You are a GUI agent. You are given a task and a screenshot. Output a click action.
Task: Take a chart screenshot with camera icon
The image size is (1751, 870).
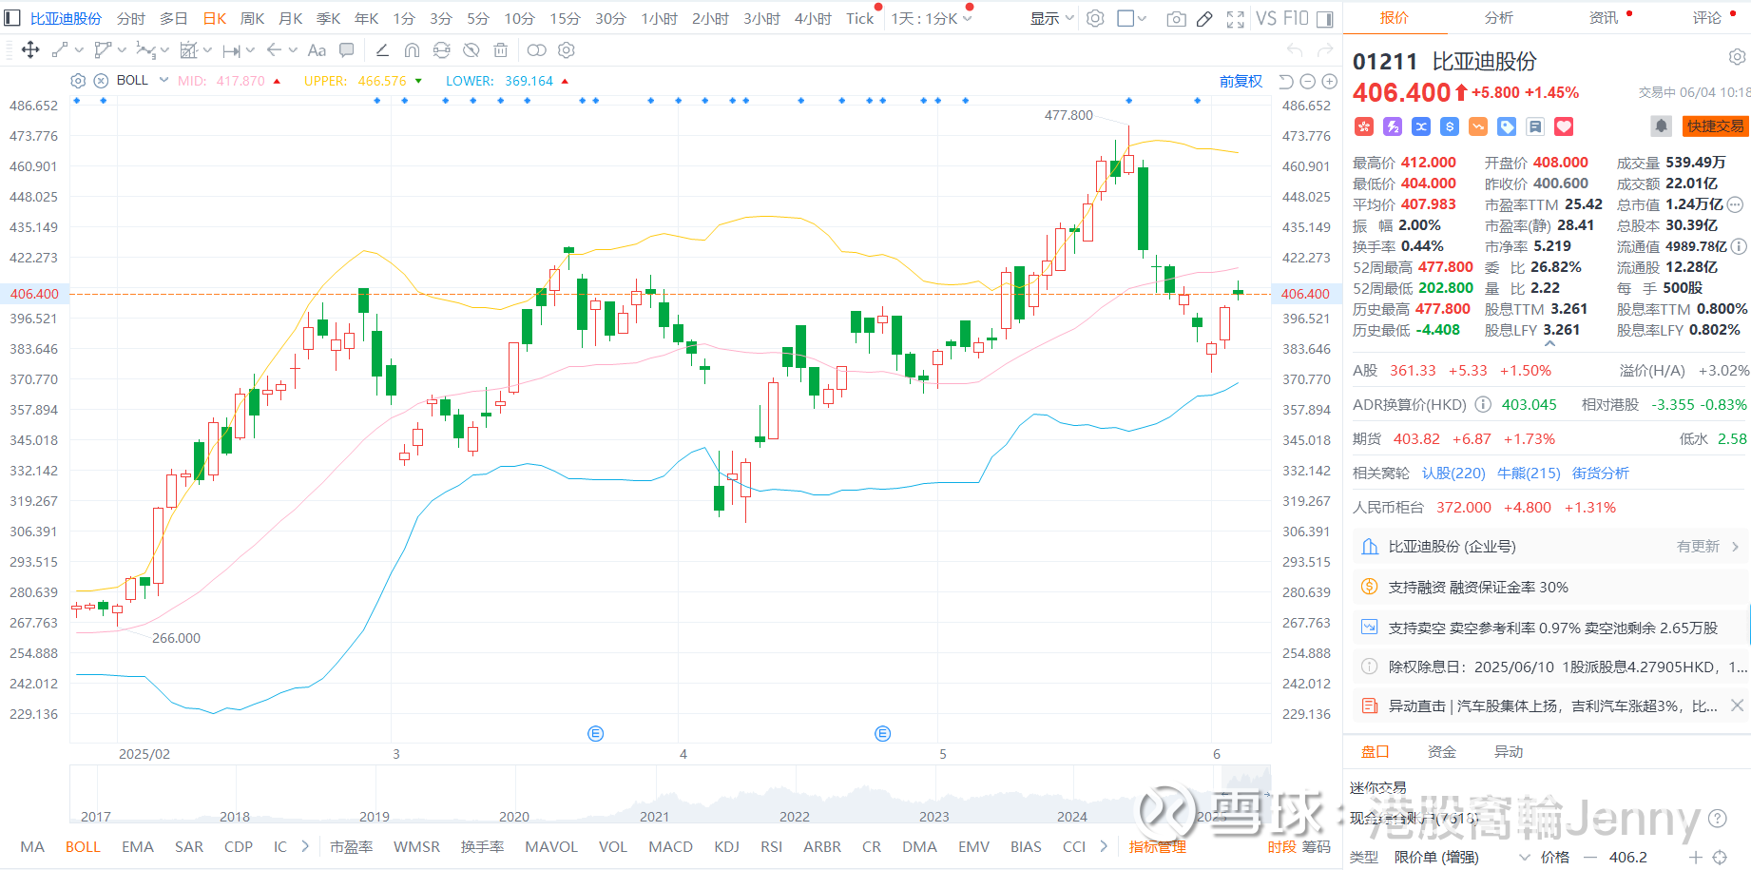[1177, 18]
